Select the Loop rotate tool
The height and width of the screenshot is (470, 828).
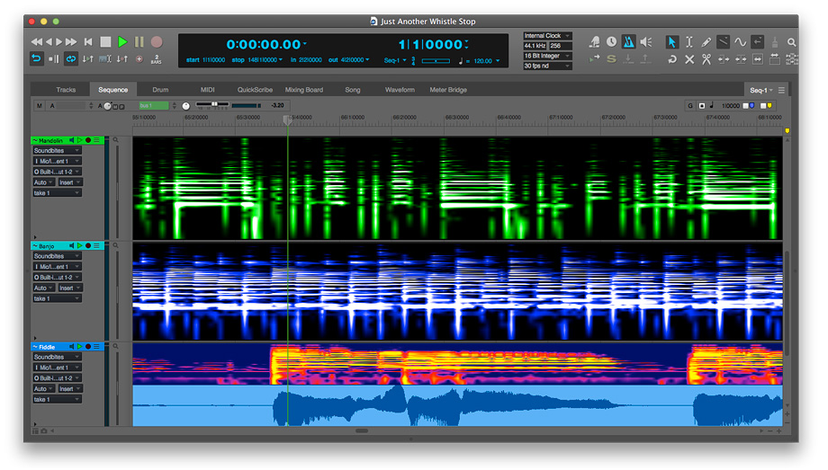tap(672, 59)
